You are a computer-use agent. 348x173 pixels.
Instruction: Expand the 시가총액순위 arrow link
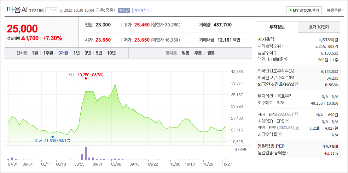283,46
